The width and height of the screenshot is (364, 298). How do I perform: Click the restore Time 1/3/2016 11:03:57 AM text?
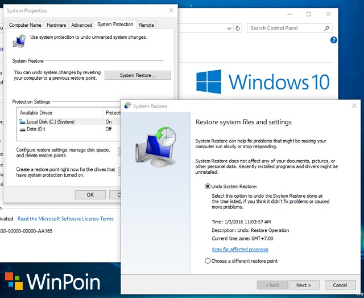241,222
